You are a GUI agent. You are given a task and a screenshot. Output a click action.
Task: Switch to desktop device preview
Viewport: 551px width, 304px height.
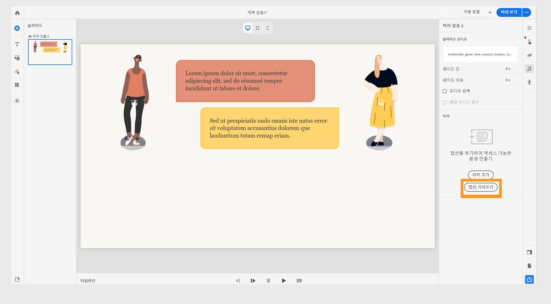[248, 28]
